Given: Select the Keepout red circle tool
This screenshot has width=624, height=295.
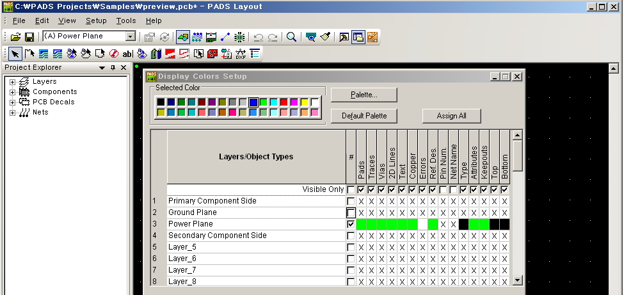Looking at the screenshot, I should click(x=114, y=53).
